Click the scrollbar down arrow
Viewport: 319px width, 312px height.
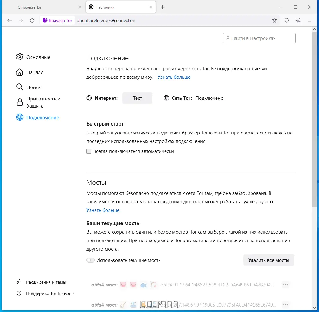click(x=314, y=308)
